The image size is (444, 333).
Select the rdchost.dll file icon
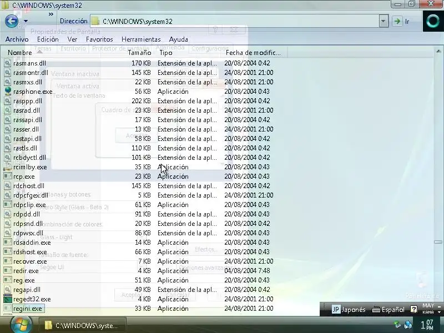tap(8, 186)
